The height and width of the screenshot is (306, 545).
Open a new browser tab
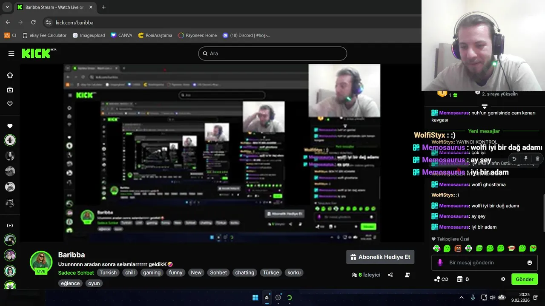click(103, 7)
